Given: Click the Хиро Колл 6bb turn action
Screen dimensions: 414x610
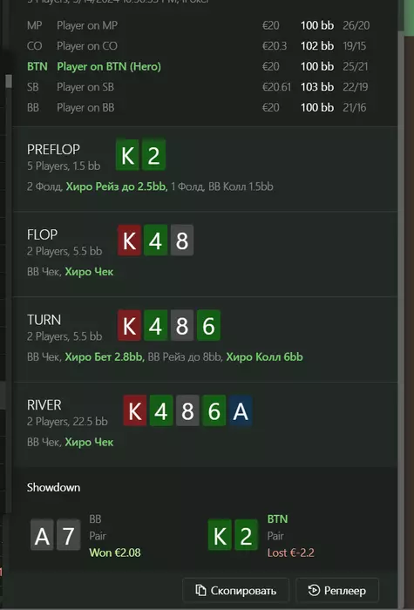Looking at the screenshot, I should (265, 357).
